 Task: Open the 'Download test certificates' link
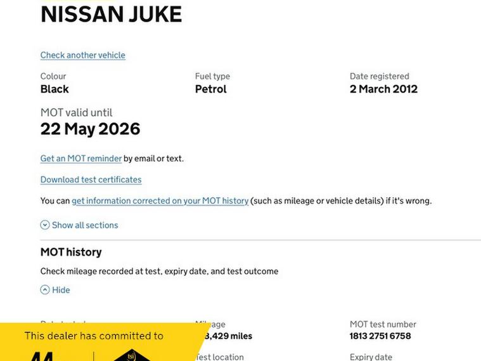click(x=91, y=180)
